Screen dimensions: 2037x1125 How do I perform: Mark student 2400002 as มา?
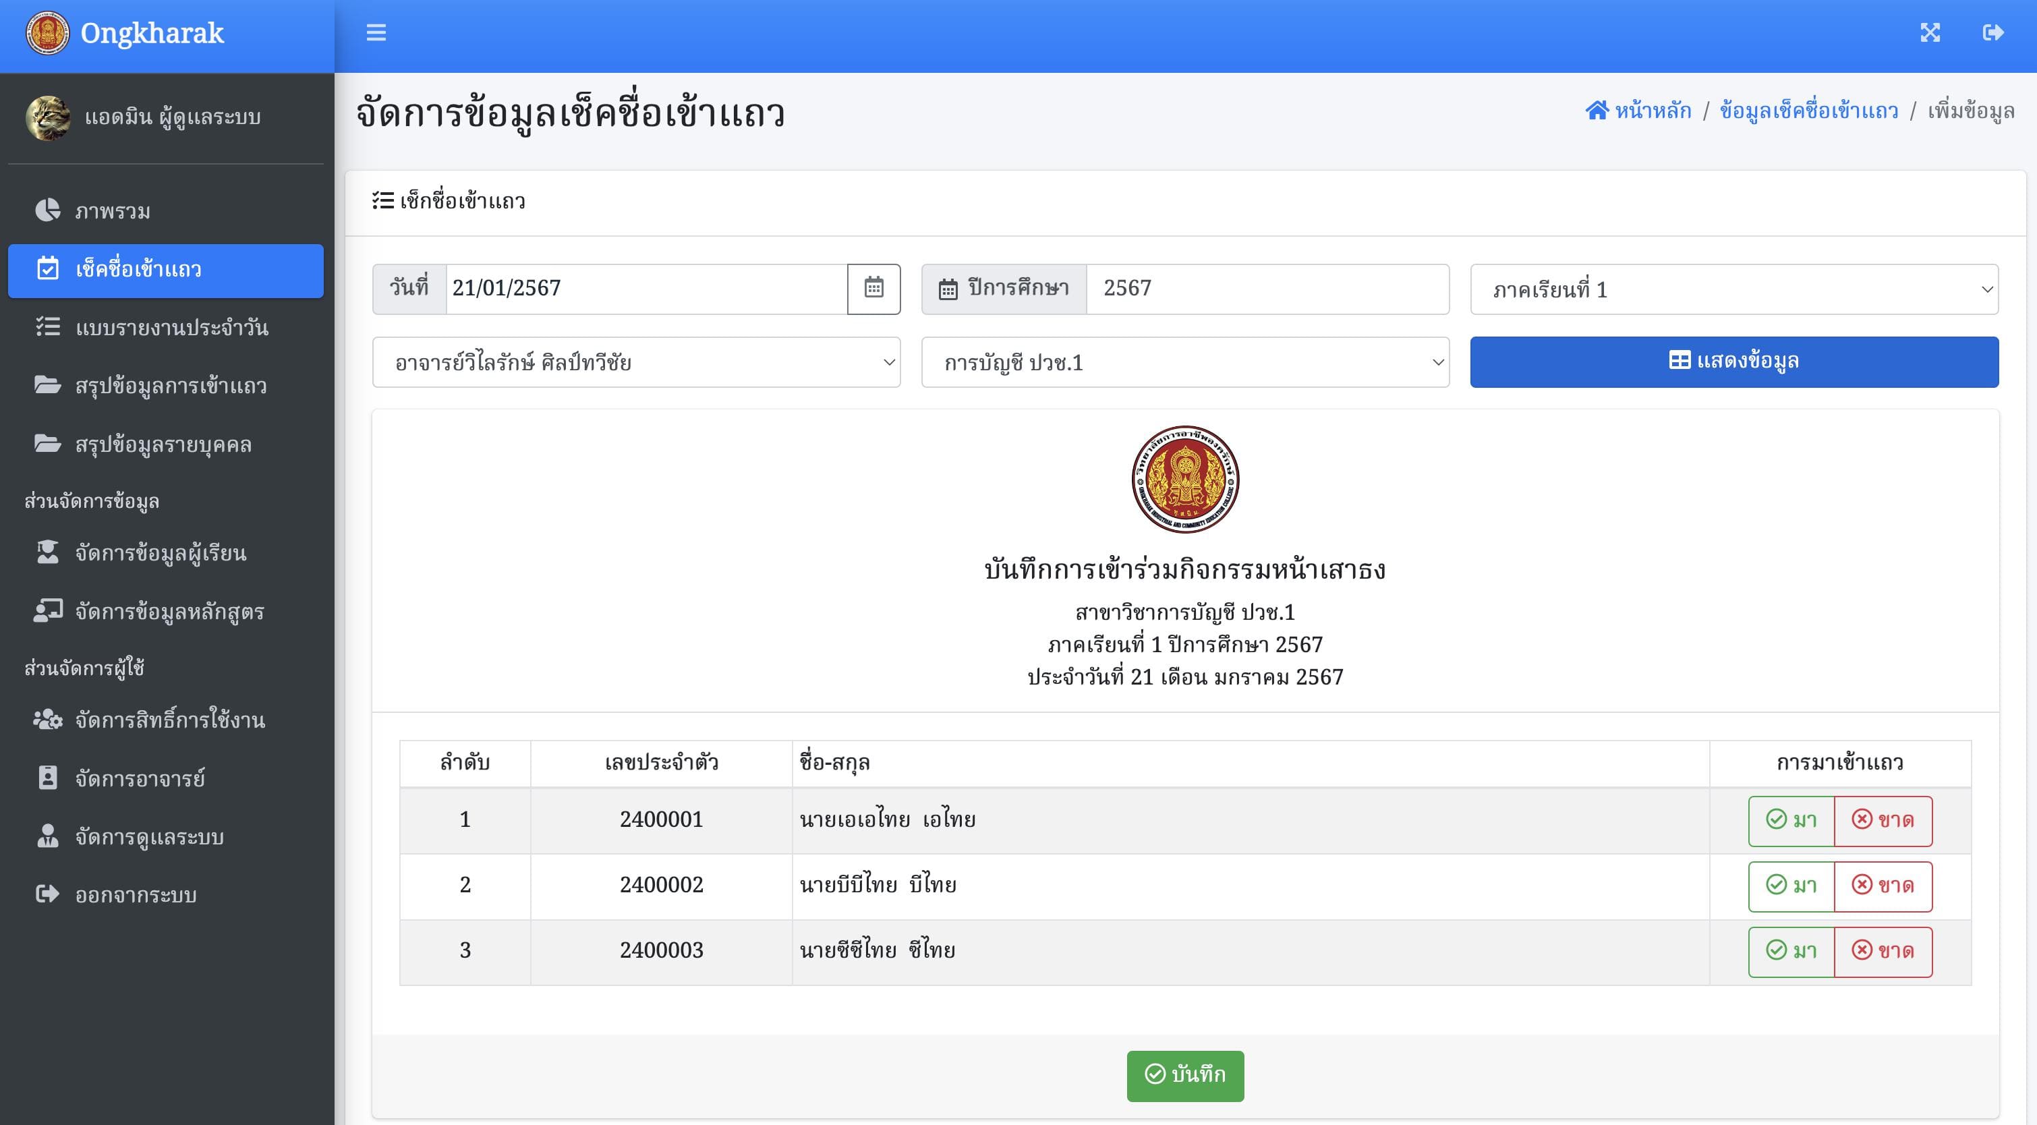click(x=1791, y=886)
